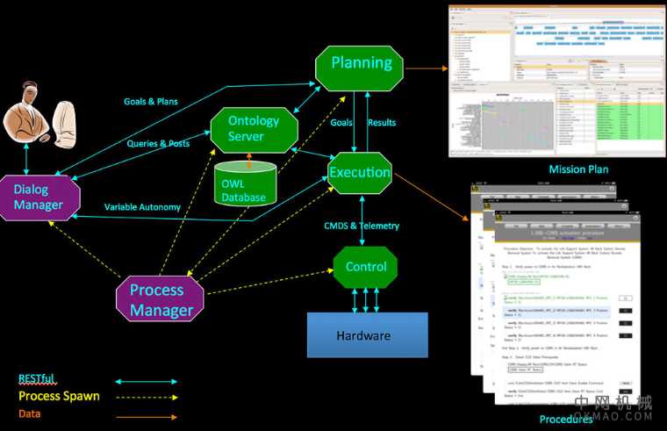The width and height of the screenshot is (667, 431).
Task: Click the blue timeline bars in Mission Plan
Action: (562, 33)
